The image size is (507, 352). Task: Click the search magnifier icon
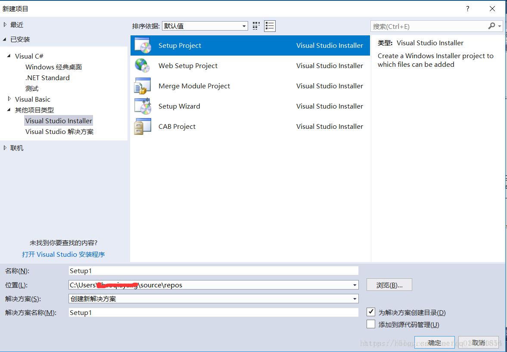tap(491, 26)
